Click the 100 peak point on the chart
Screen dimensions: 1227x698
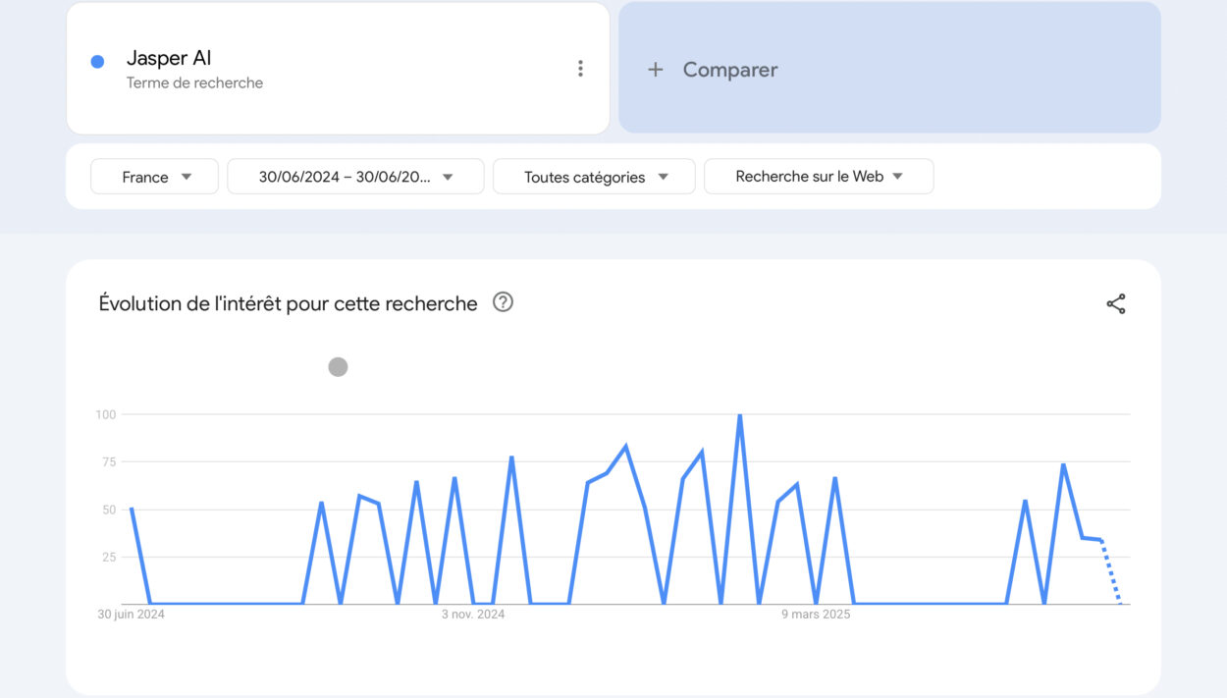click(x=739, y=415)
